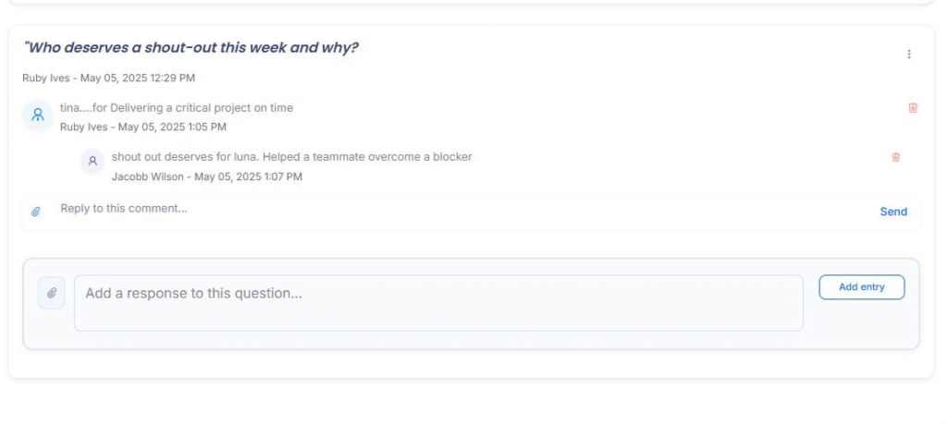Click the 'Add a response to this question' box
The width and height of the screenshot is (947, 425).
[438, 302]
